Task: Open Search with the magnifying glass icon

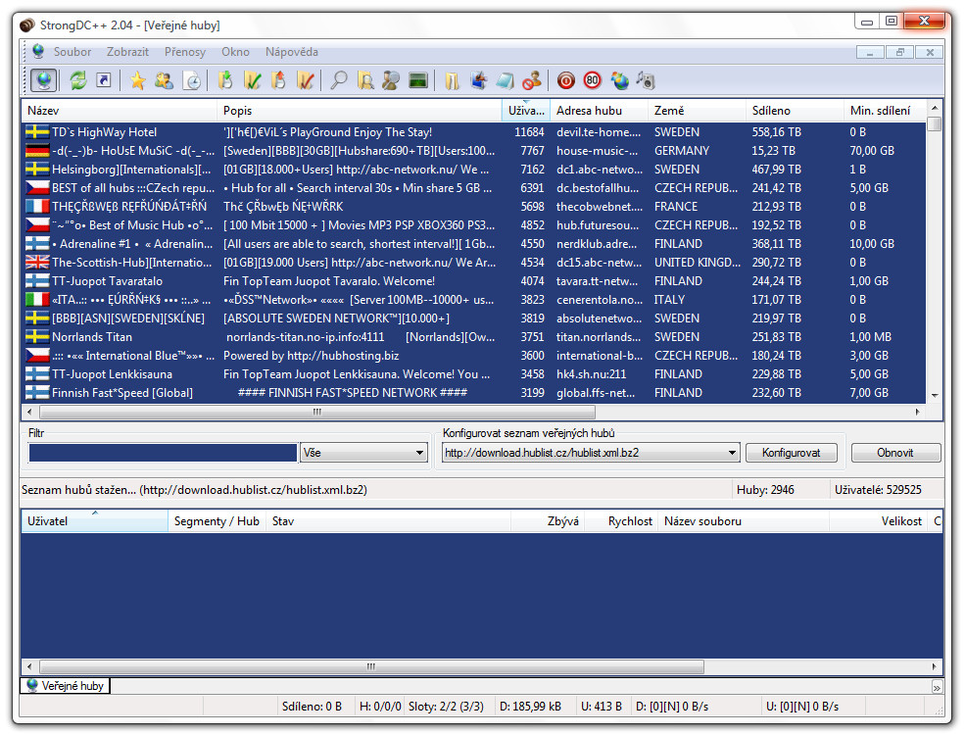Action: [339, 80]
